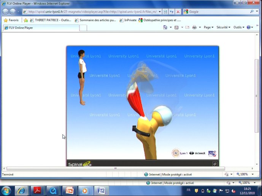Image resolution: width=262 pixels, height=196 pixels.
Task: Open the search provider dropdown arrow
Action: click(x=257, y=11)
